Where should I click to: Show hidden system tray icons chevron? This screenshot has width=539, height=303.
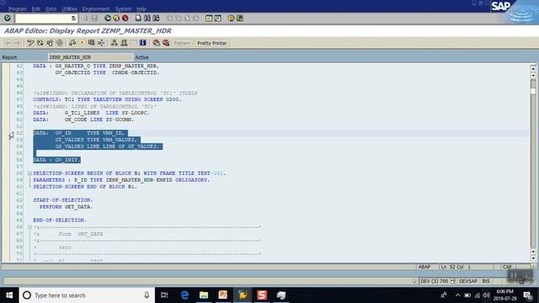[458, 295]
